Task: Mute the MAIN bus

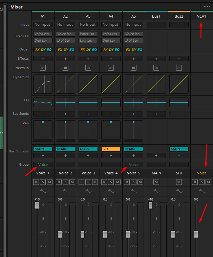Action: tap(156, 182)
